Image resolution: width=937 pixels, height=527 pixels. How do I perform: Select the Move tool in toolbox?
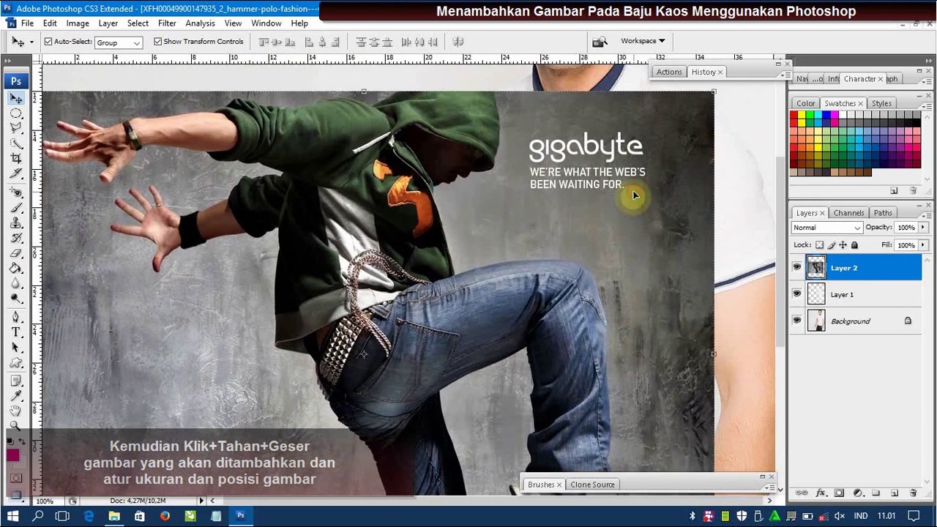[16, 98]
